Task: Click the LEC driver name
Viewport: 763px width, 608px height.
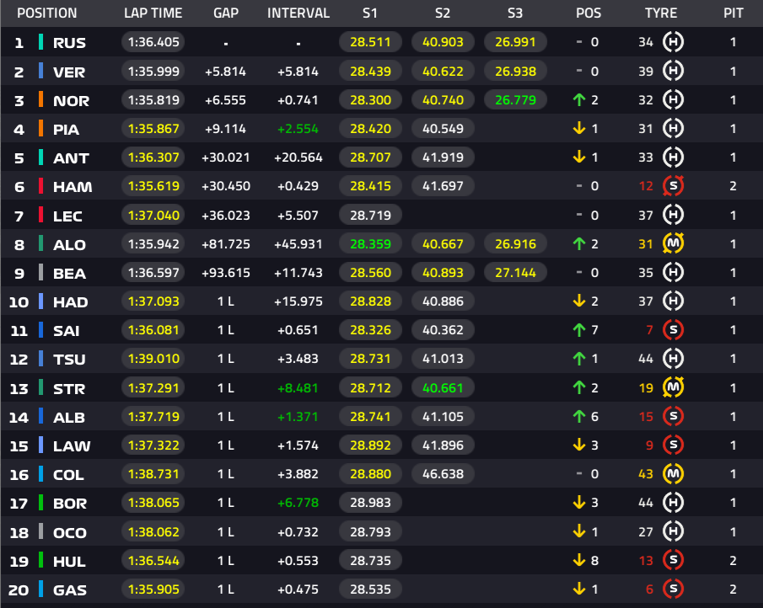Action: coord(67,216)
